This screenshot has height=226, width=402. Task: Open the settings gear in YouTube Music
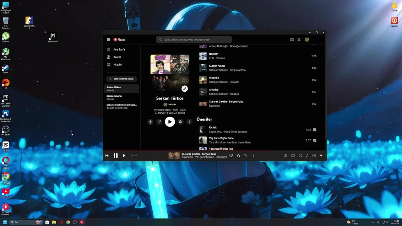tap(299, 40)
